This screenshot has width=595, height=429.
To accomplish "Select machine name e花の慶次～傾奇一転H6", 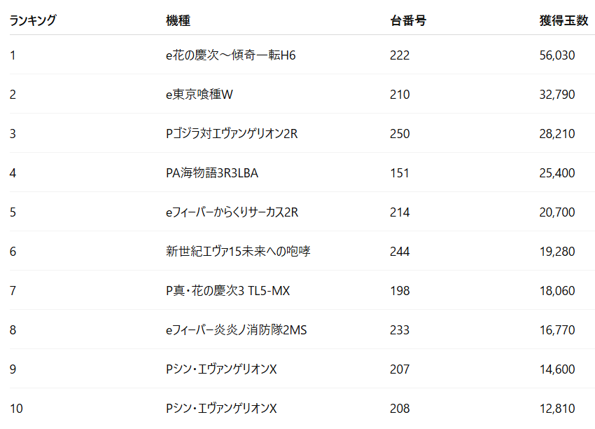I will coord(231,55).
